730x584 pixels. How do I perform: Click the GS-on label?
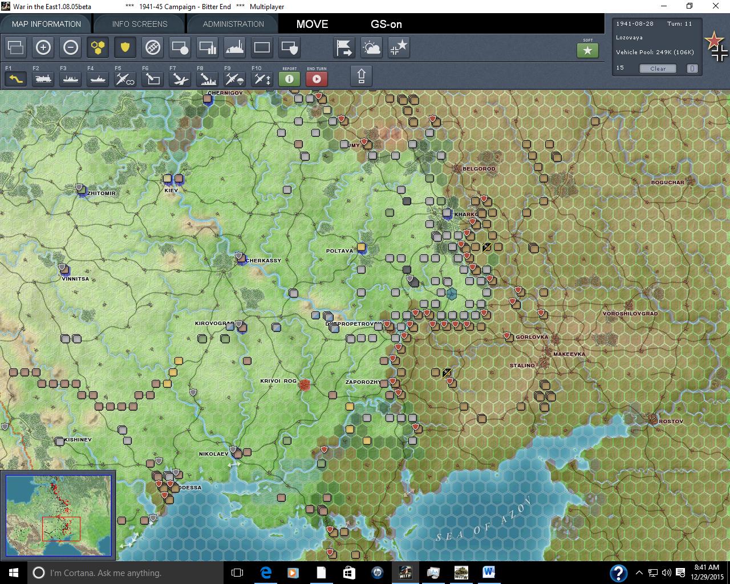coord(386,24)
